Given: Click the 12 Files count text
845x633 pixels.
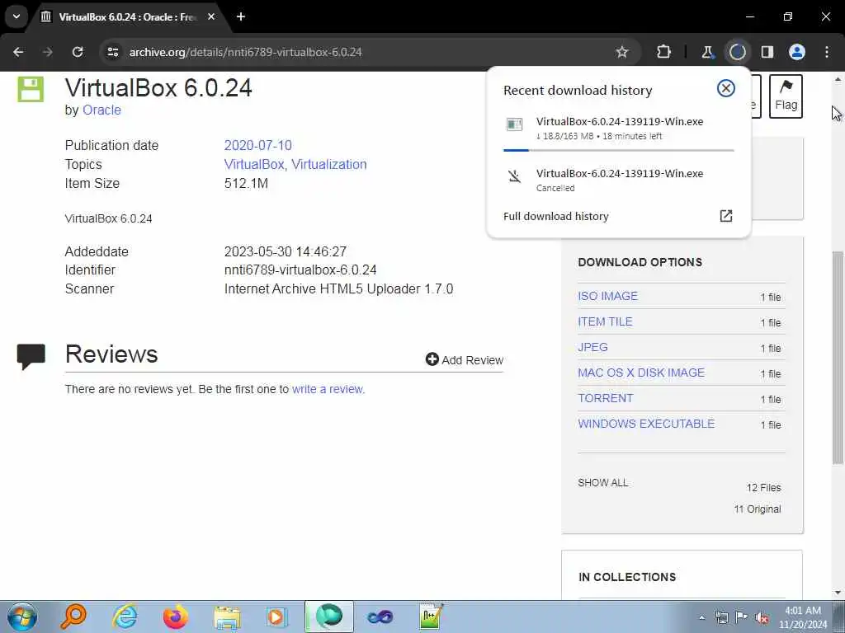Looking at the screenshot, I should pos(763,488).
